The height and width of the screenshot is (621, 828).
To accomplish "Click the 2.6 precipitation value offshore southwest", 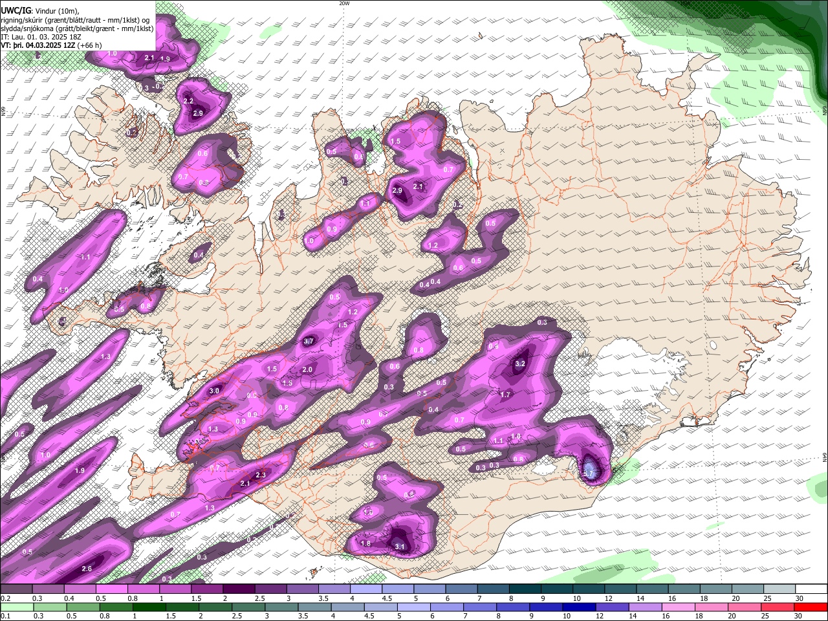I will (x=87, y=569).
